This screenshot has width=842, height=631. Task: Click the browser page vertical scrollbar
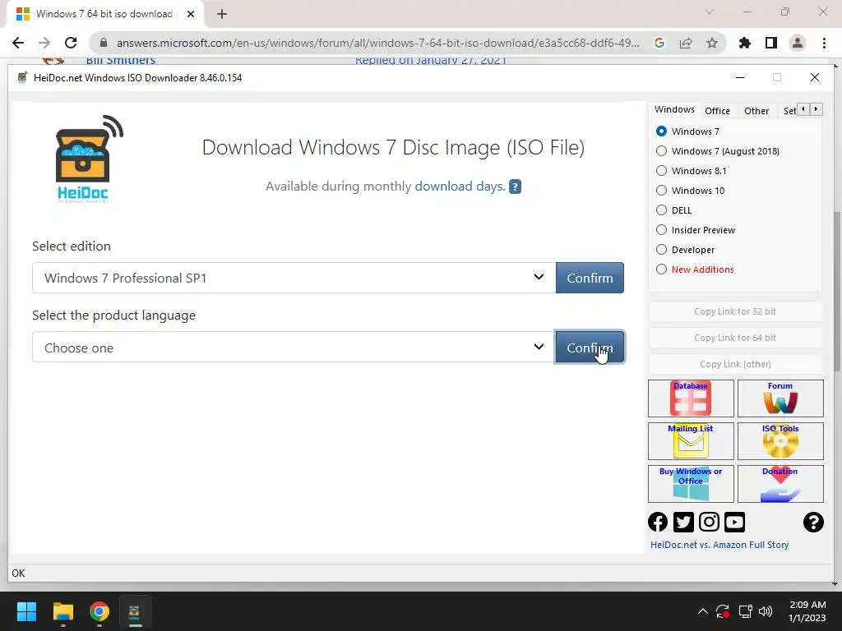tap(836, 291)
